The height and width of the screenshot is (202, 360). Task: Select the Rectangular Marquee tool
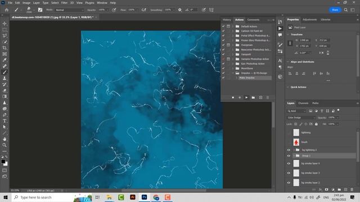coord(4,30)
